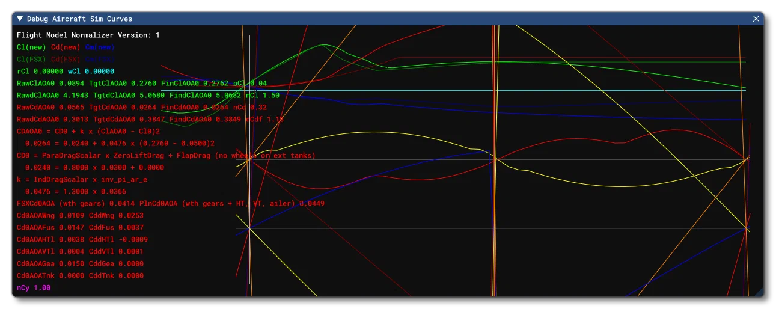Select the '0.0240 = 0.8000 x 0.0300' values line
776x309 pixels.
[x=95, y=167]
